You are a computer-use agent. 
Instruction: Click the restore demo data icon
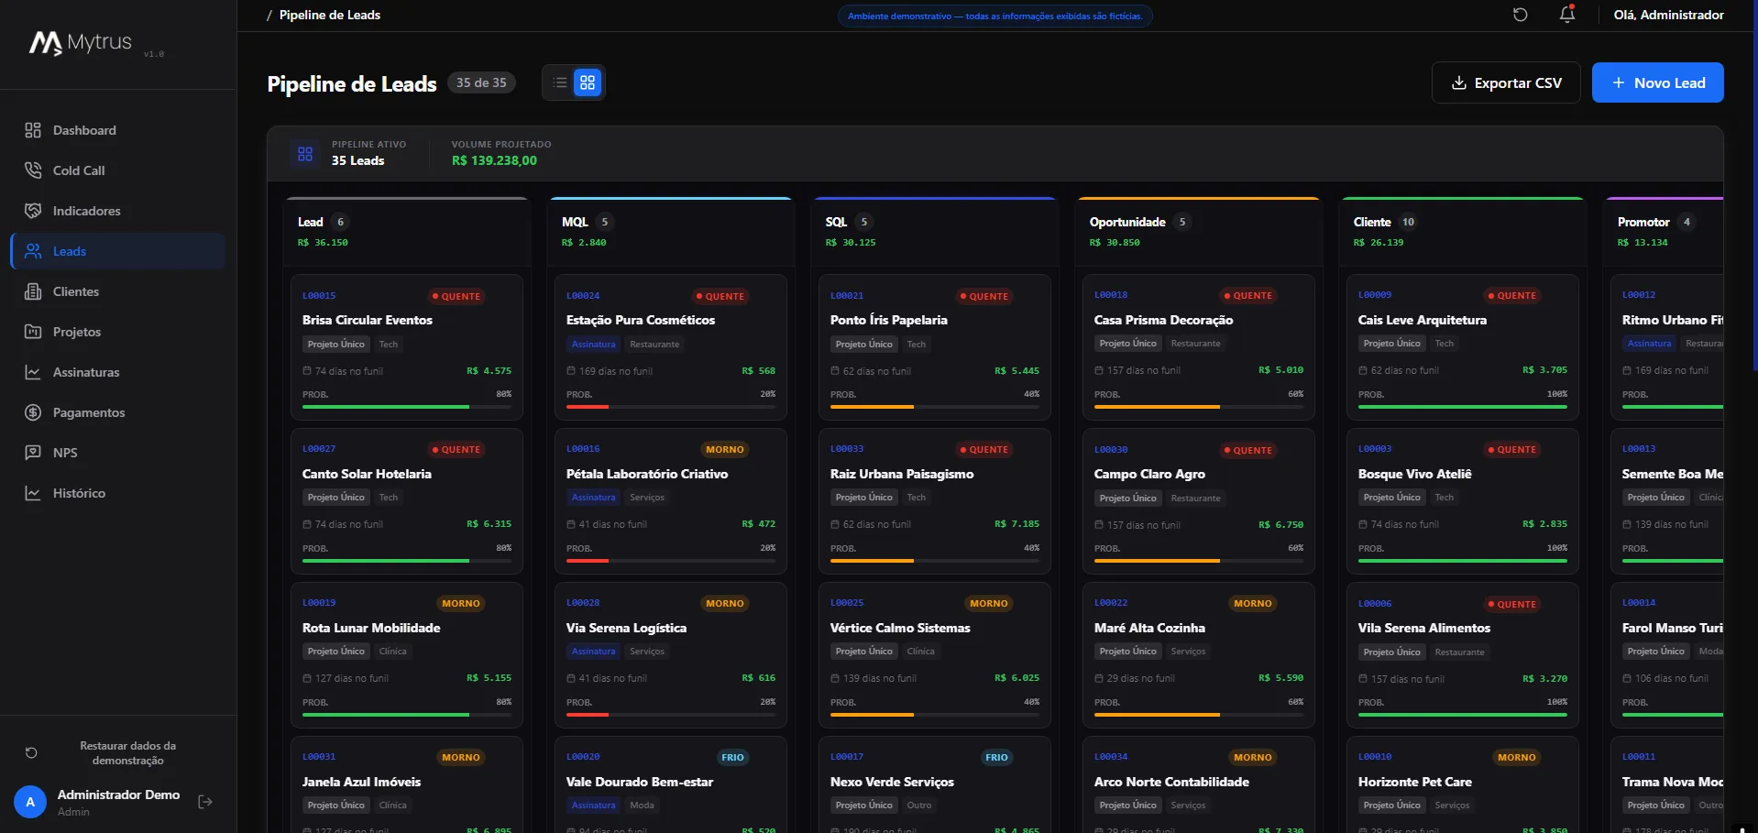[x=31, y=752]
